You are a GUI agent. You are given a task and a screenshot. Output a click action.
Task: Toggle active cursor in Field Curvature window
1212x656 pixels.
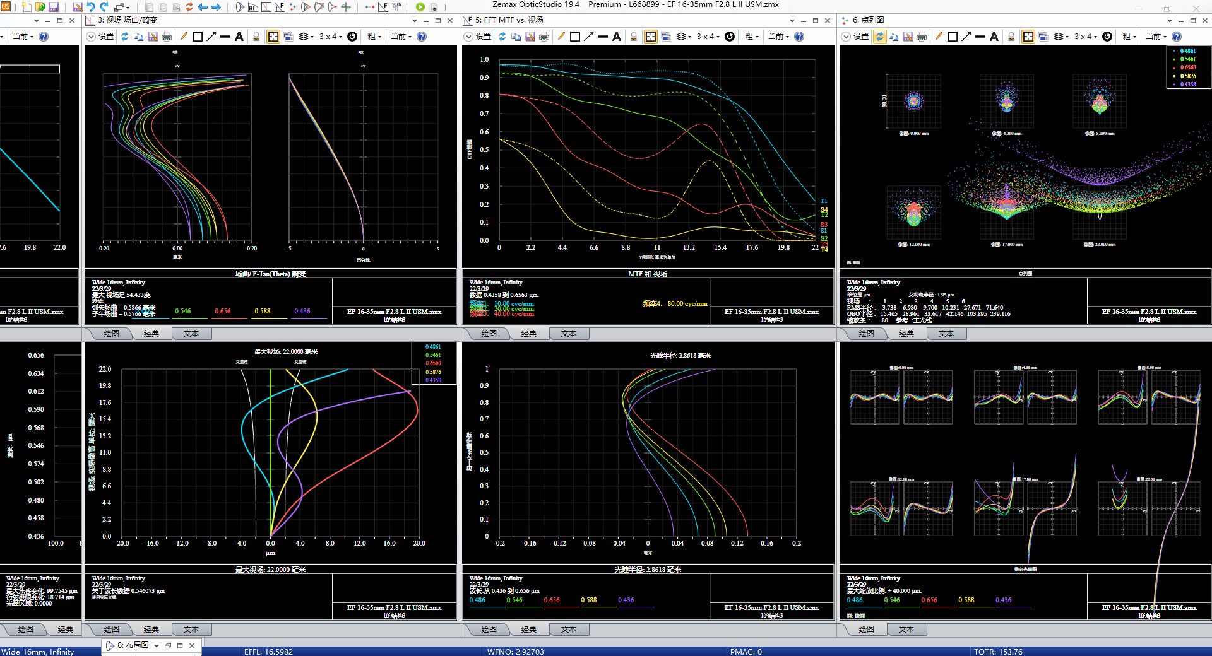click(x=273, y=37)
